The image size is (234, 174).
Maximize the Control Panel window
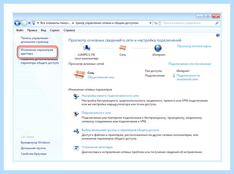[x=208, y=16]
